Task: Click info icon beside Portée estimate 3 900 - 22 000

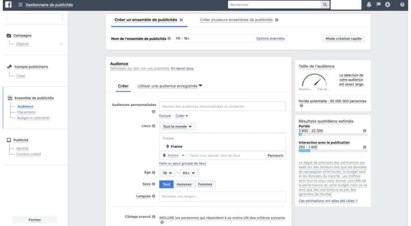Action: tap(364, 131)
